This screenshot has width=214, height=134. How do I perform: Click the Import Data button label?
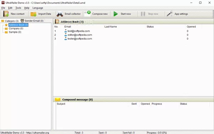click(x=45, y=14)
